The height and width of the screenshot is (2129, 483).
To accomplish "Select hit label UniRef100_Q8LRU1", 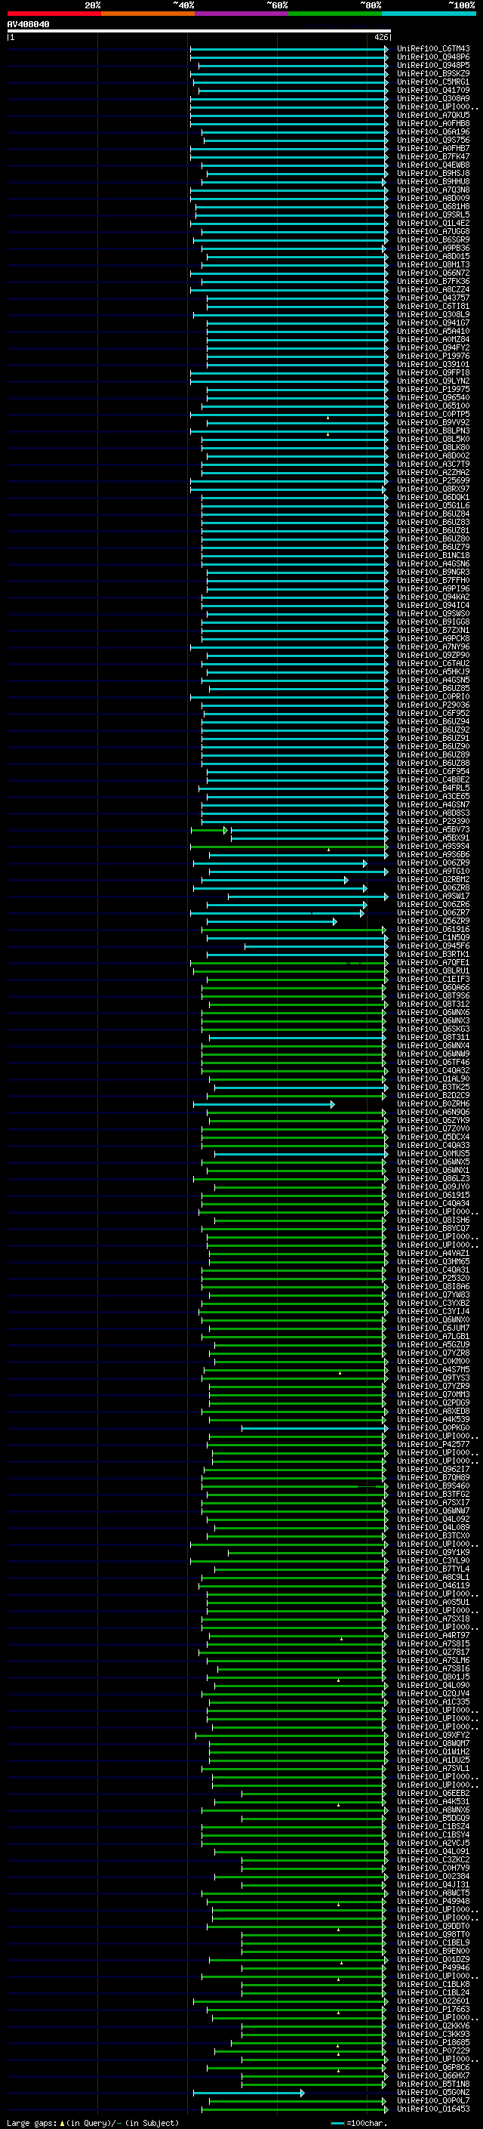I will [x=433, y=971].
